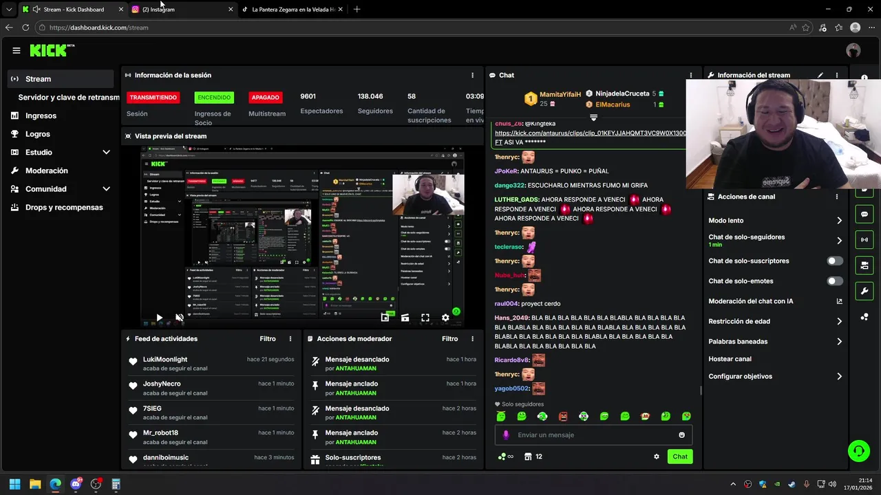Click the dots cluster icon in right sidebar
This screenshot has height=495, width=881.
click(x=864, y=316)
